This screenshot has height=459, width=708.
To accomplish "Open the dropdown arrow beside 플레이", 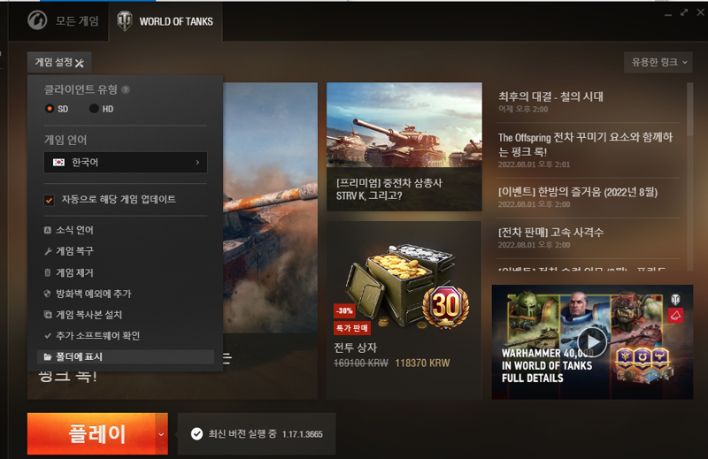I will pos(162,434).
